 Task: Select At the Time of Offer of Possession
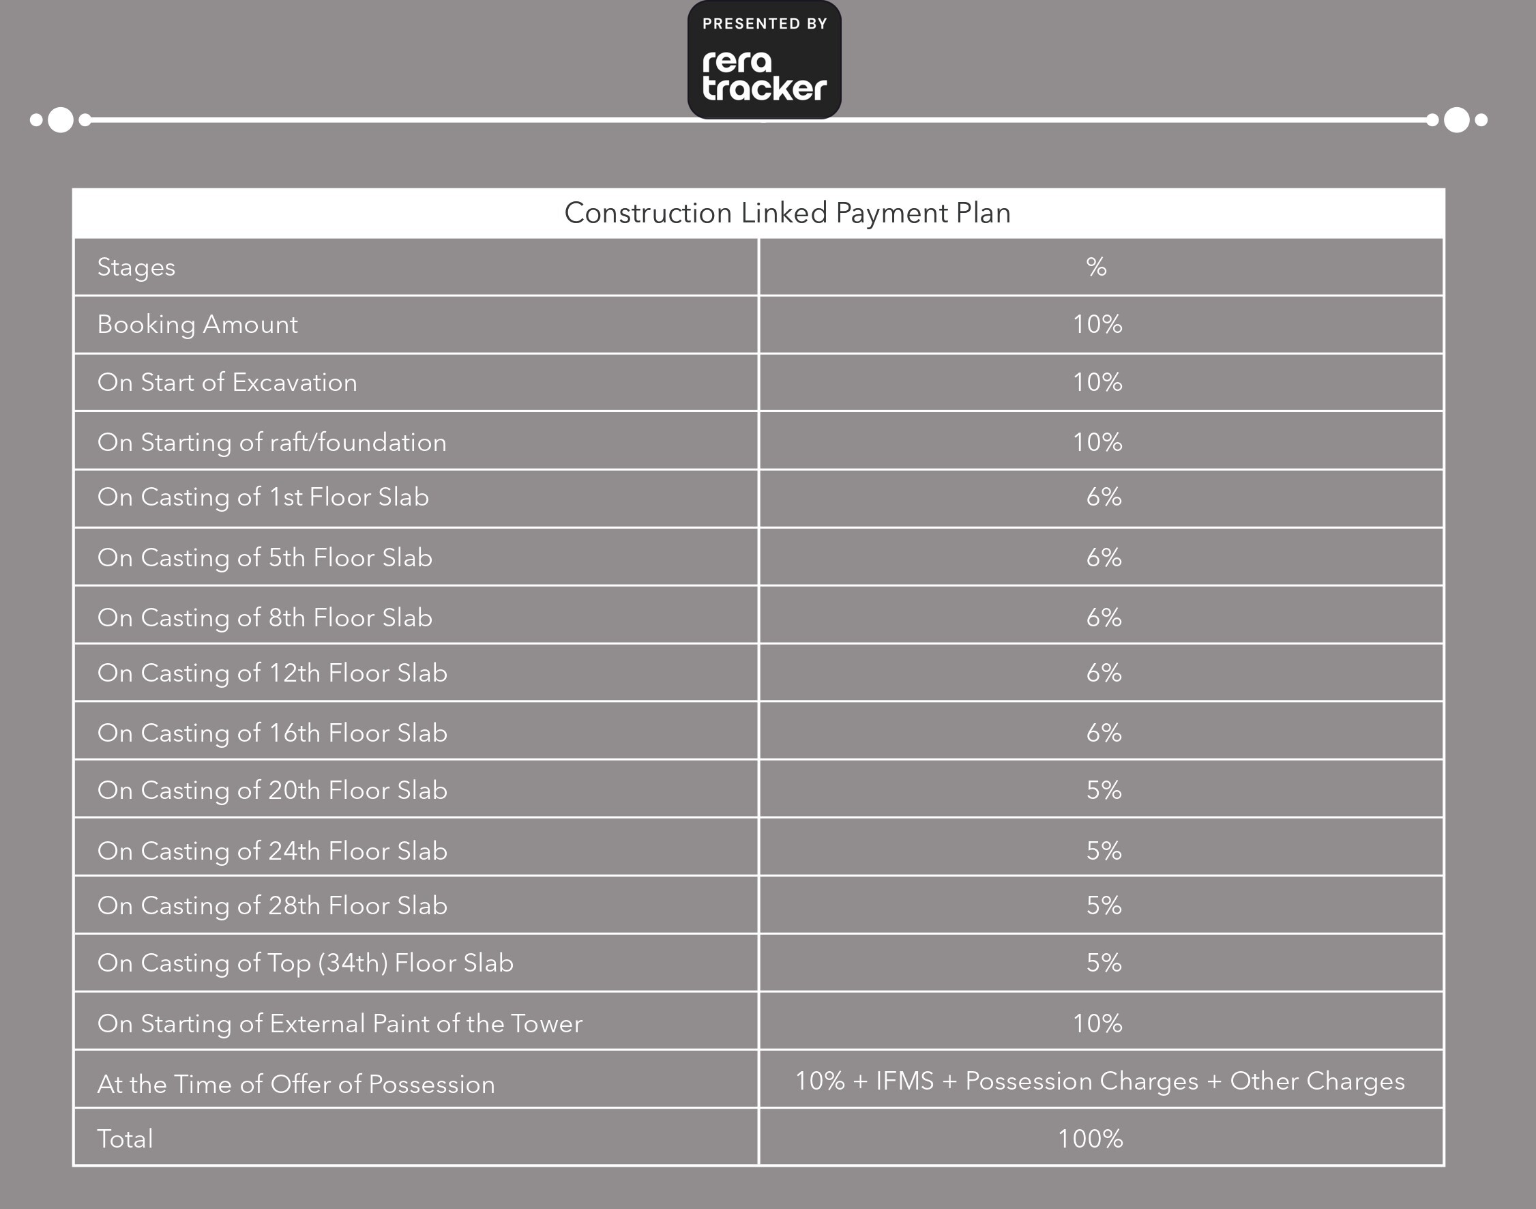(x=296, y=1084)
